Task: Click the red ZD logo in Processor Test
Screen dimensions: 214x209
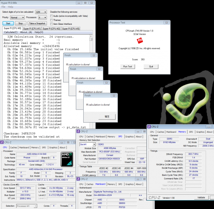Action: [140, 41]
